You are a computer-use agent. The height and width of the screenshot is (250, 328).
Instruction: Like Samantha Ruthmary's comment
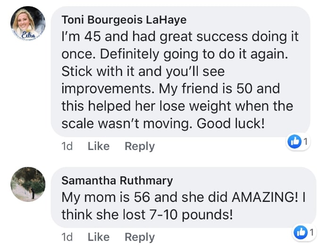[x=98, y=237]
